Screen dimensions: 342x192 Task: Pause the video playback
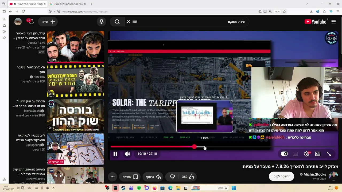115,154
